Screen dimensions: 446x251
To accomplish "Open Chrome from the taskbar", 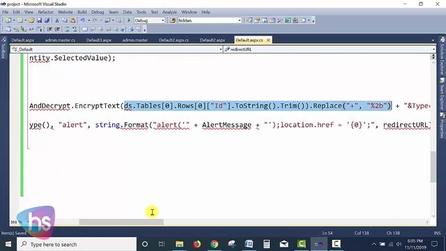I will (215, 244).
